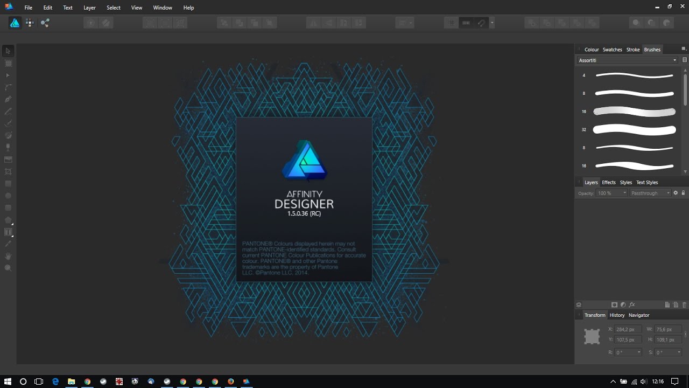Switch to the History tab

[617, 315]
